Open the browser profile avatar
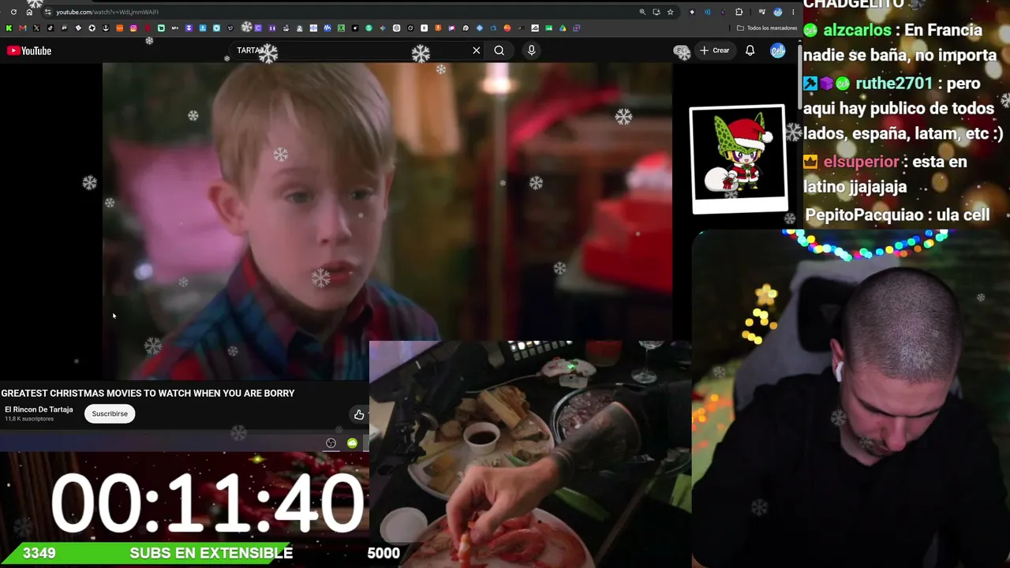The width and height of the screenshot is (1010, 568). coord(778,12)
